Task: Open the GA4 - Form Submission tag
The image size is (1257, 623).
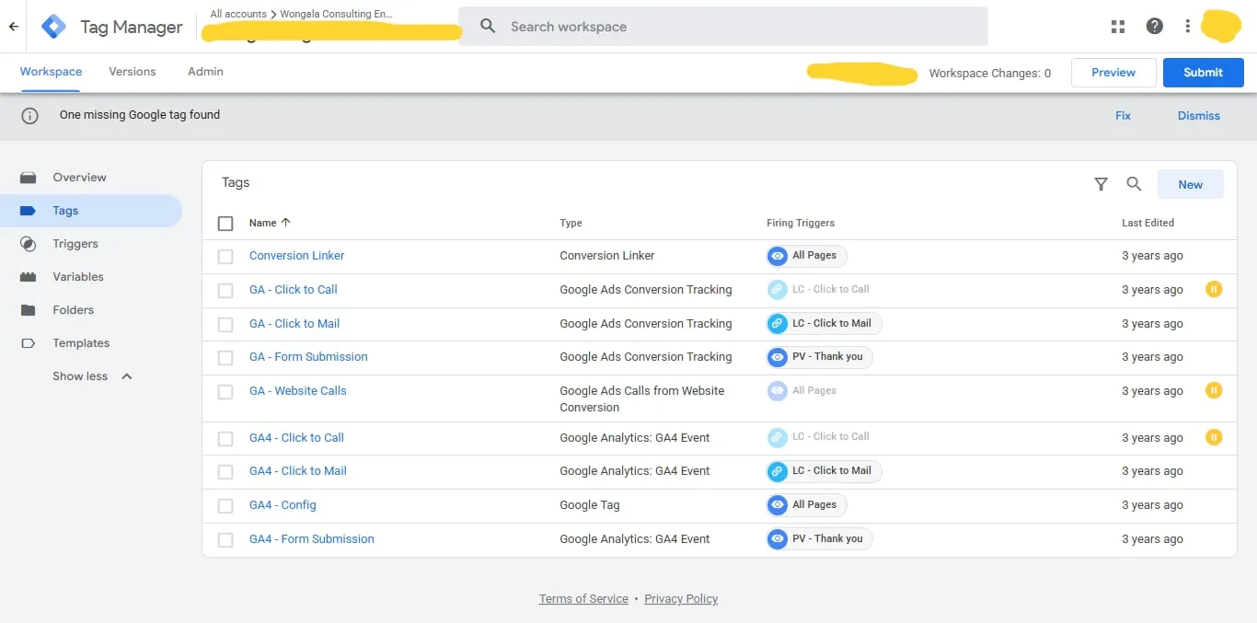Action: point(311,539)
